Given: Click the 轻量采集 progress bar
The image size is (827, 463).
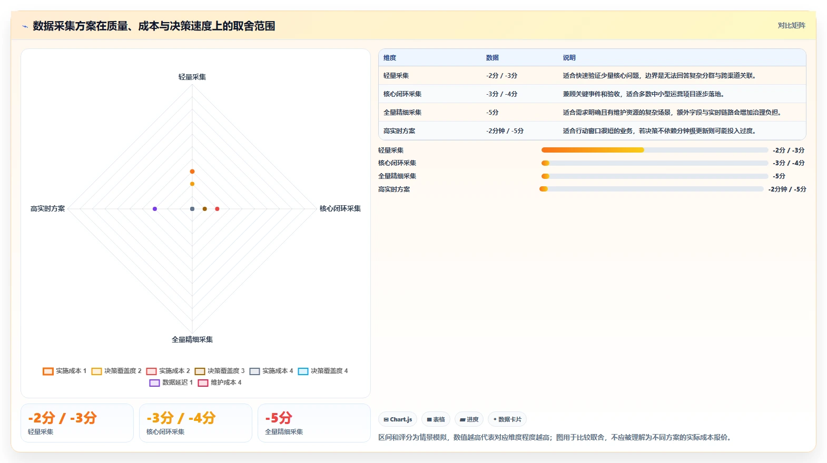Looking at the screenshot, I should (655, 150).
